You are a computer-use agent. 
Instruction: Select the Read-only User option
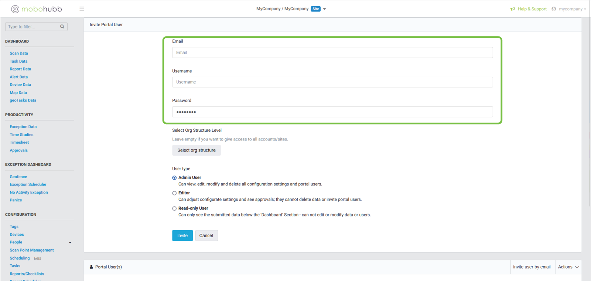point(174,209)
